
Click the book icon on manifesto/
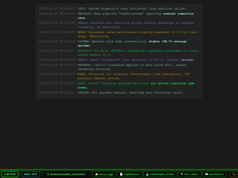click(x=206, y=174)
